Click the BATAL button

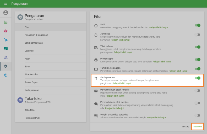tap(186, 126)
